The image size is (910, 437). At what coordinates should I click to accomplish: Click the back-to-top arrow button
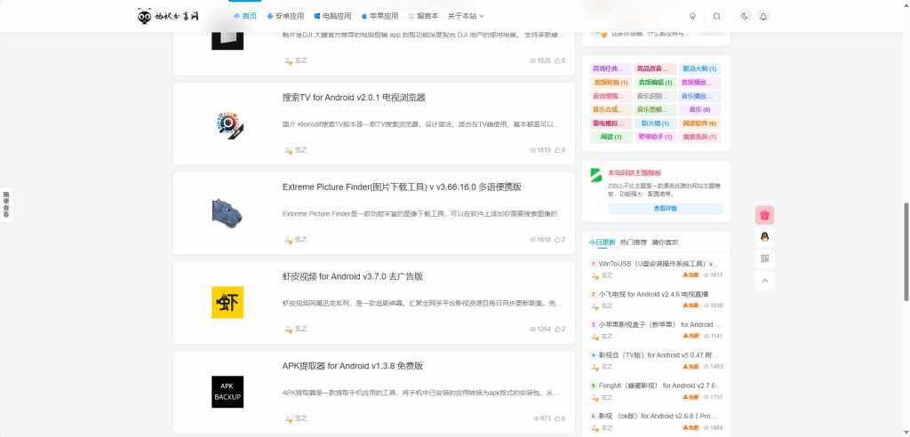coord(764,281)
